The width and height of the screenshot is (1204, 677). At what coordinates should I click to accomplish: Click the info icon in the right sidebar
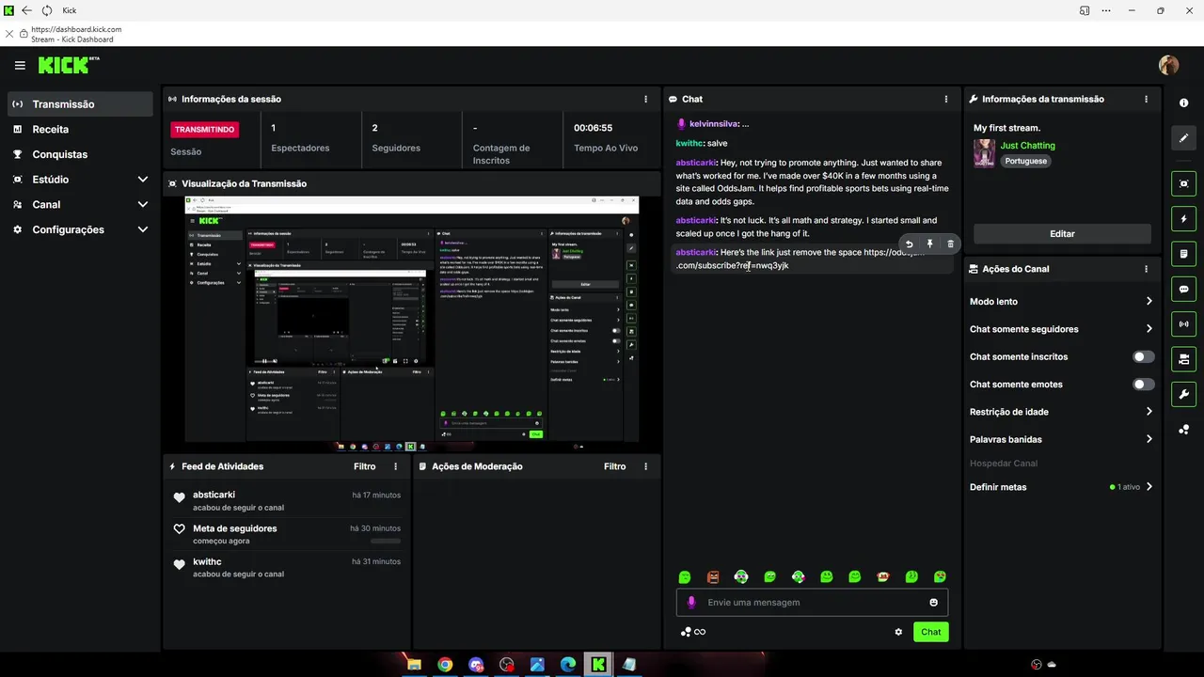coord(1183,103)
